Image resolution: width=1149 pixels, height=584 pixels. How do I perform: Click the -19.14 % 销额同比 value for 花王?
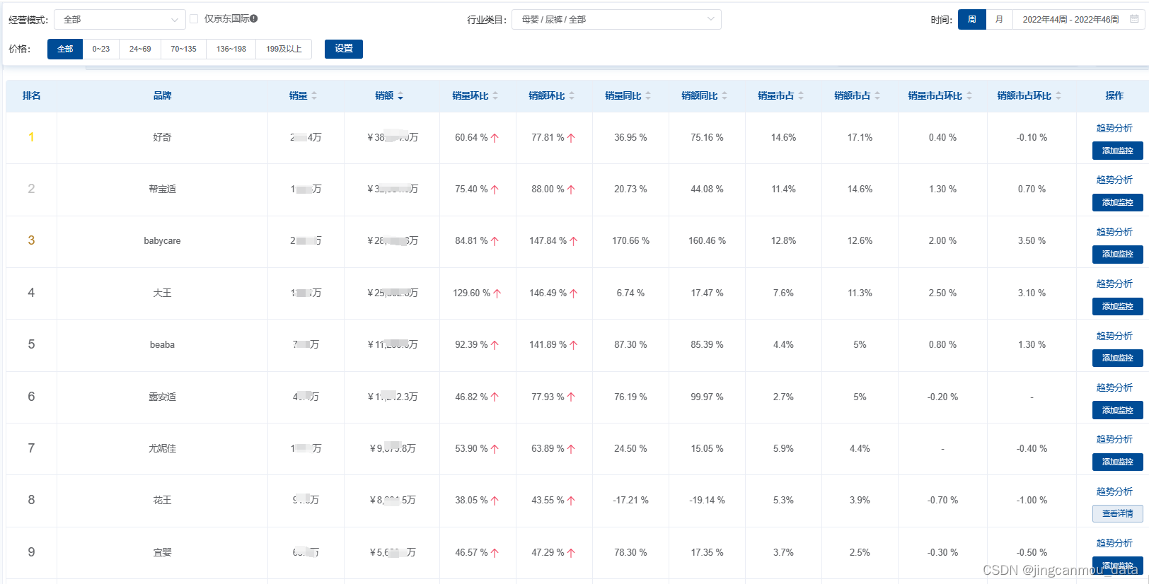click(x=707, y=500)
